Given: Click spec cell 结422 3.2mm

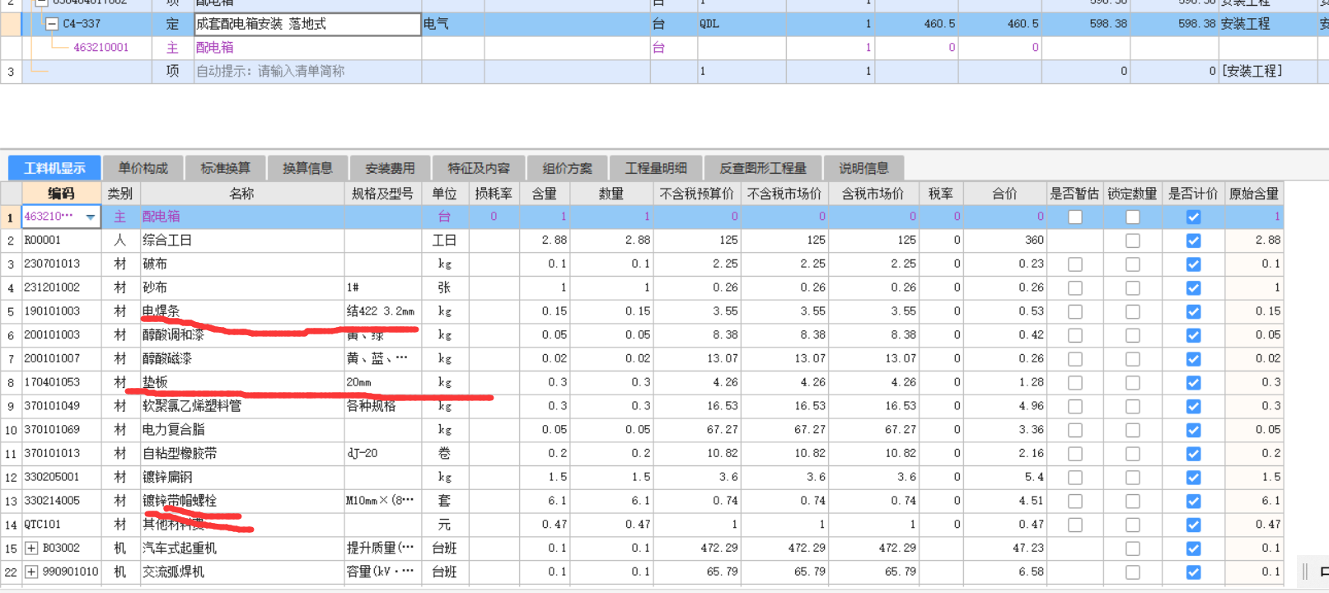Looking at the screenshot, I should (382, 311).
